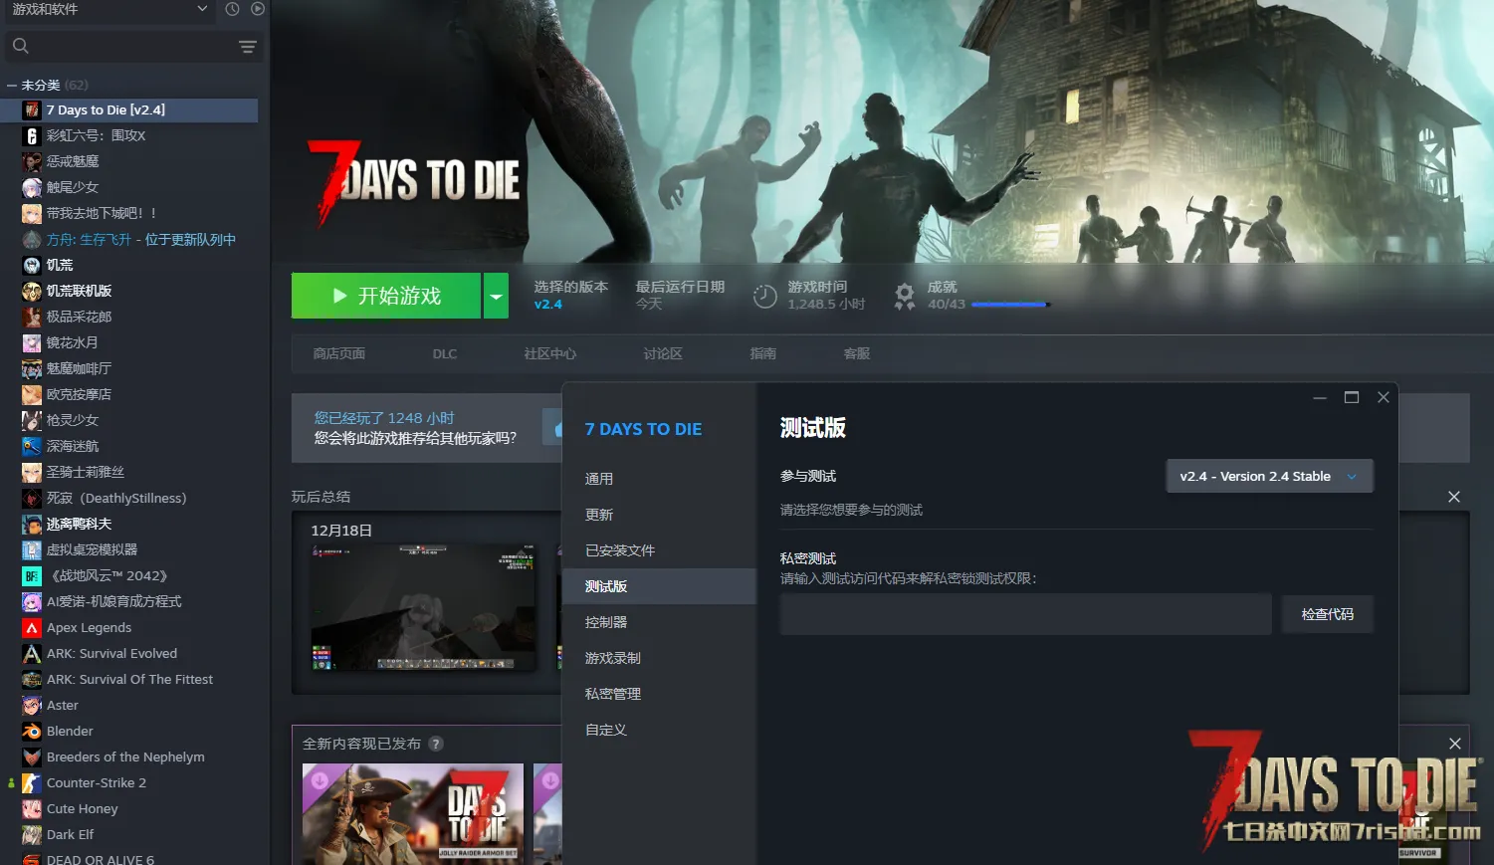Collapse the 未分类 category
The width and height of the screenshot is (1494, 865).
[12, 86]
